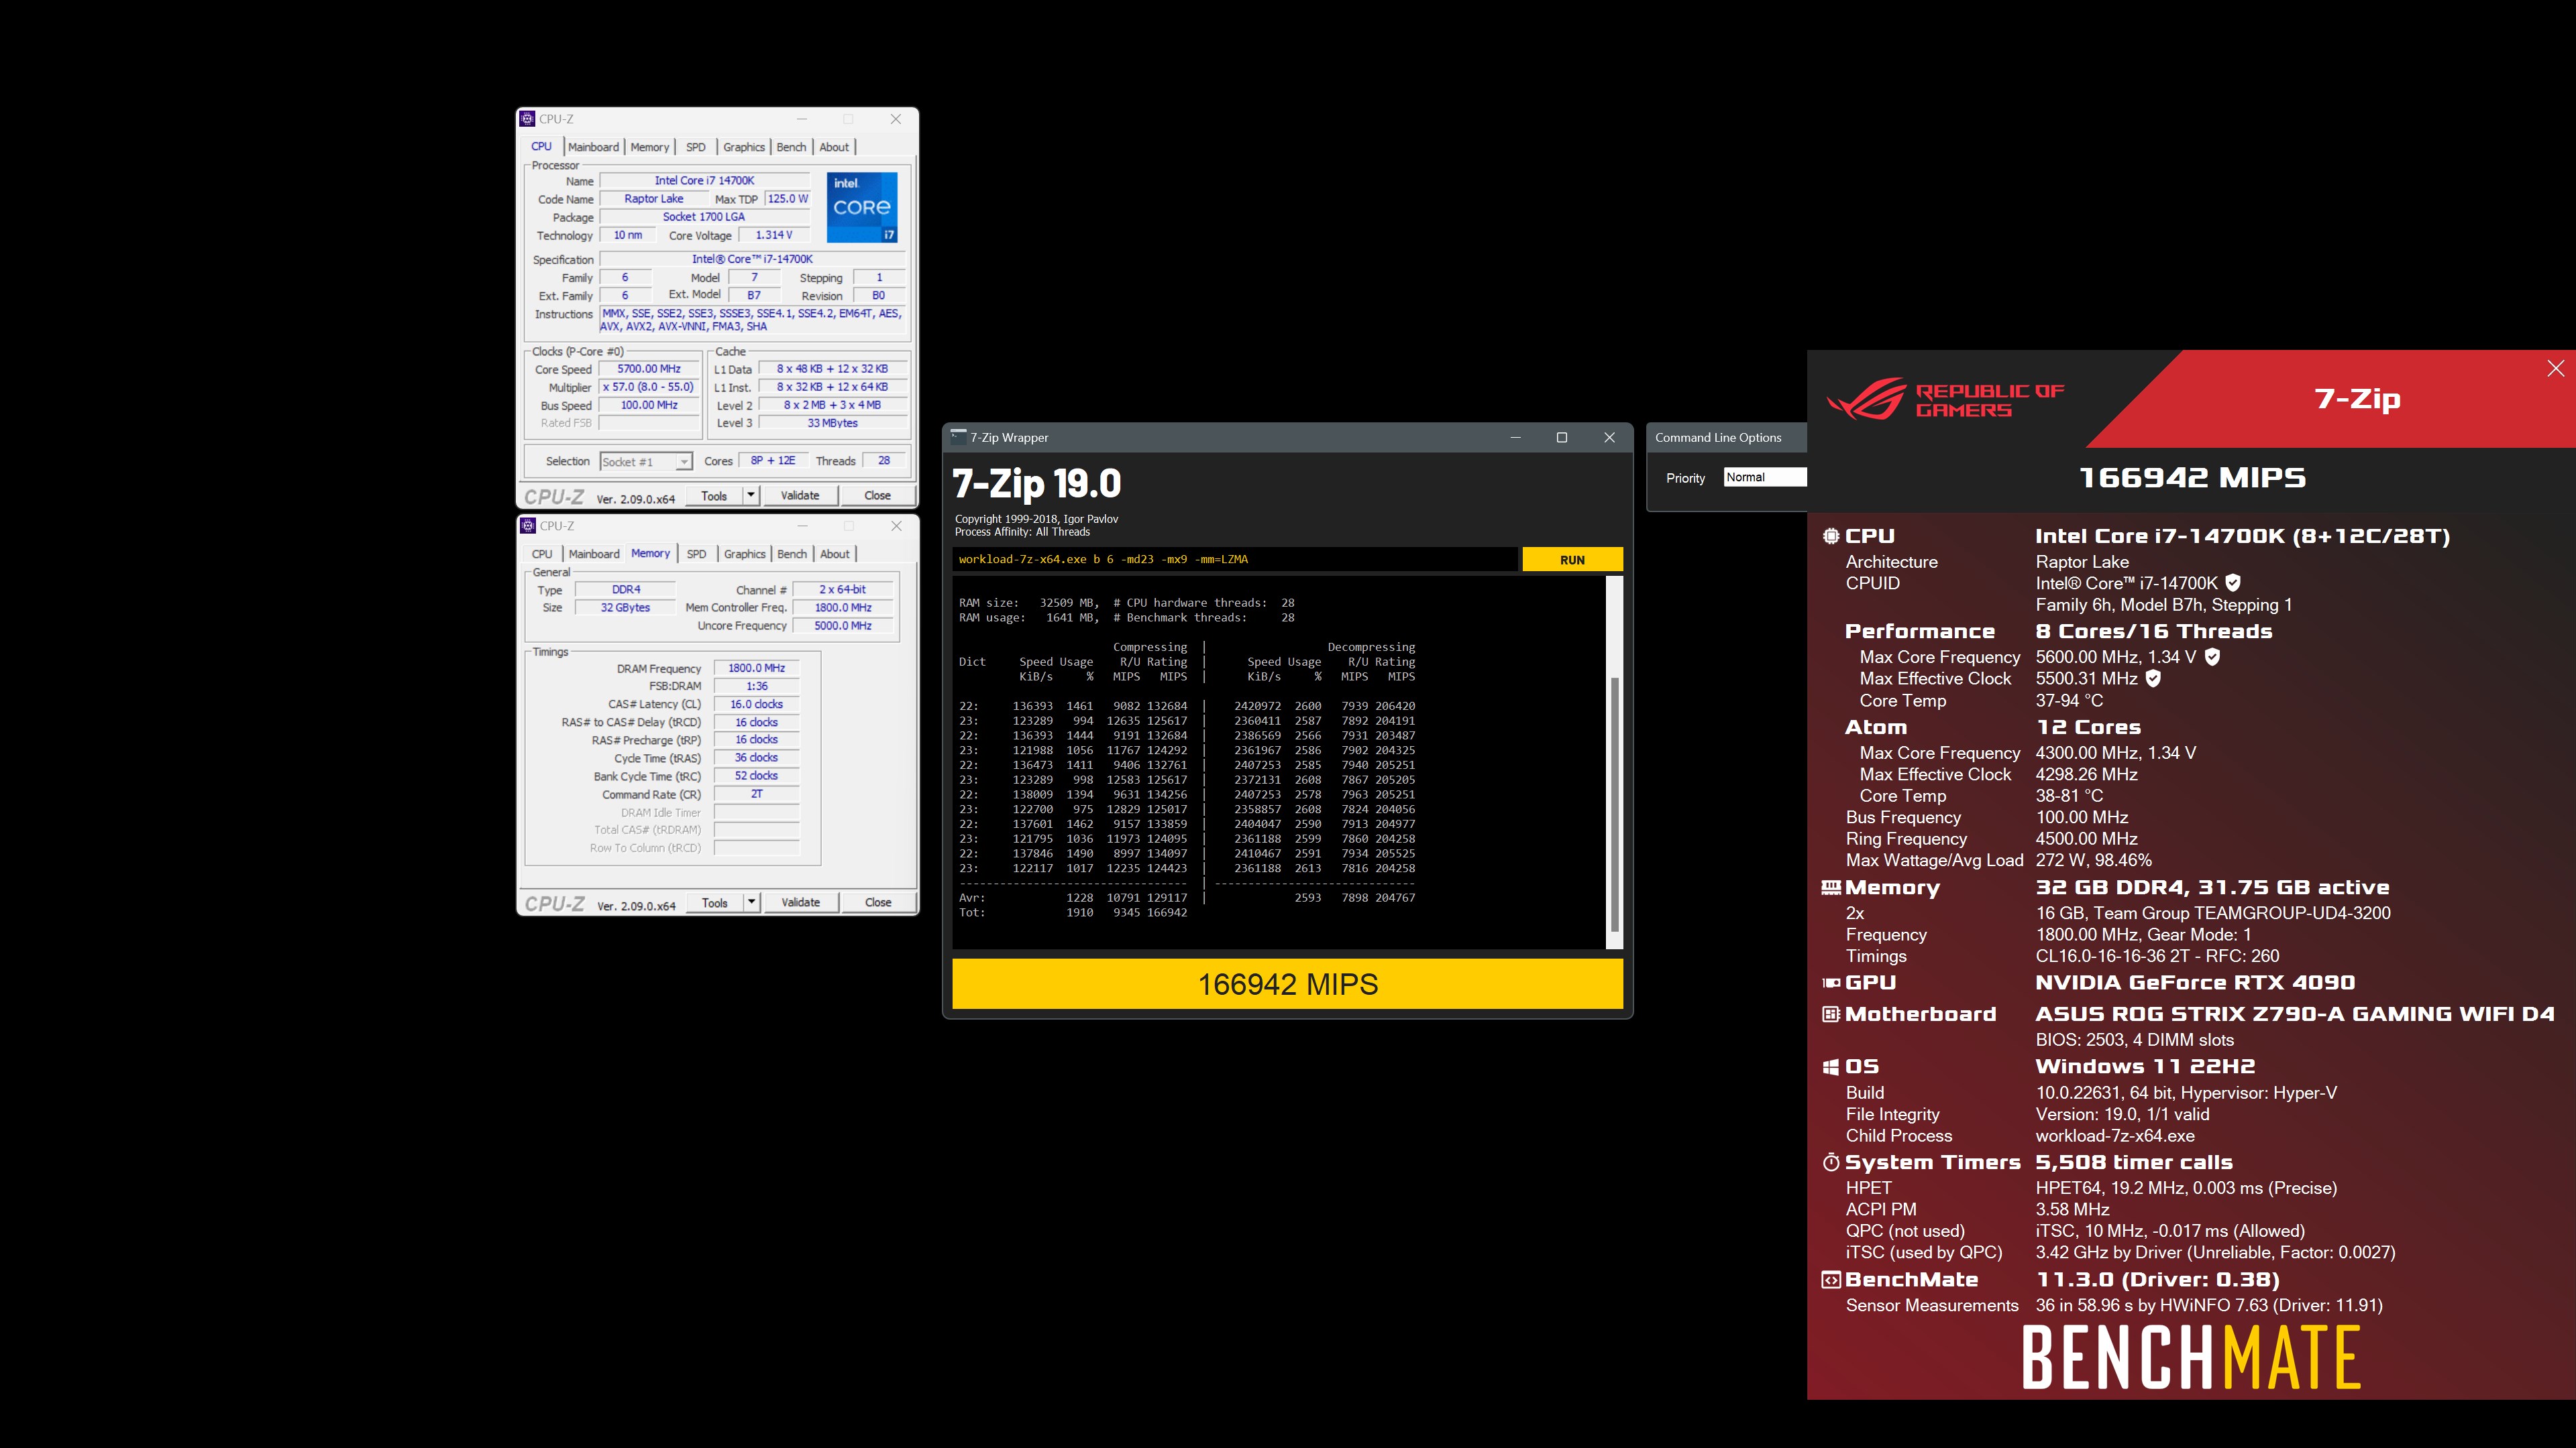Image resolution: width=2576 pixels, height=1448 pixels.
Task: Click the 7-Zip command line input field
Action: (x=1235, y=560)
